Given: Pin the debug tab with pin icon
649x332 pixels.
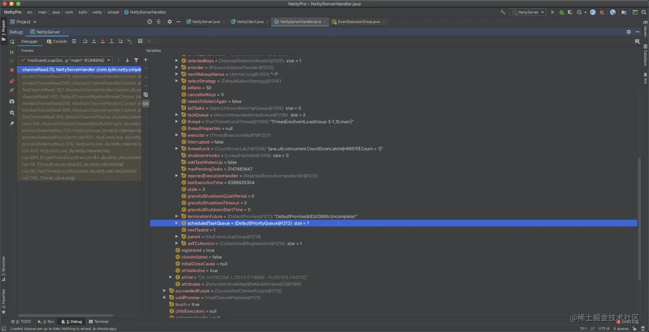Looking at the screenshot, I should pos(12,123).
